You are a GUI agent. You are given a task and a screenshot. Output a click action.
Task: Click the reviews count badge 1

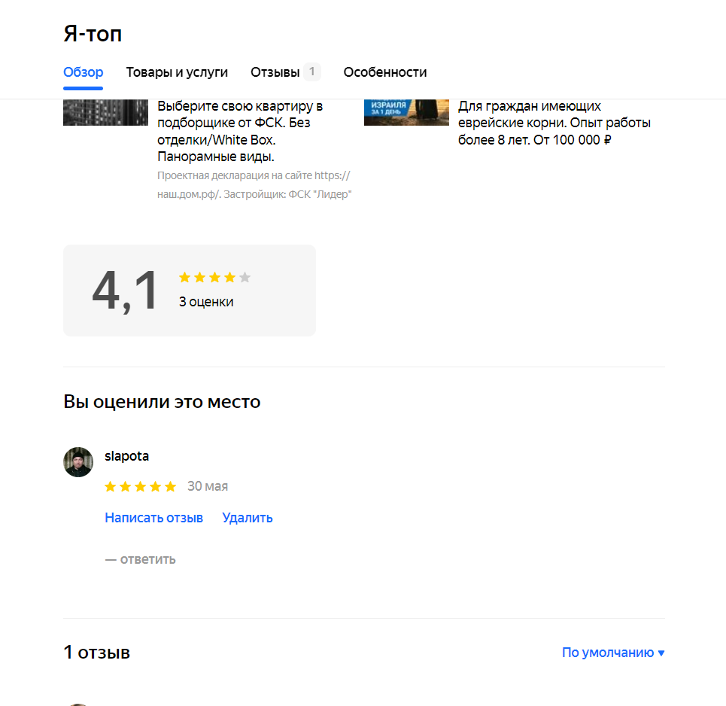click(312, 72)
